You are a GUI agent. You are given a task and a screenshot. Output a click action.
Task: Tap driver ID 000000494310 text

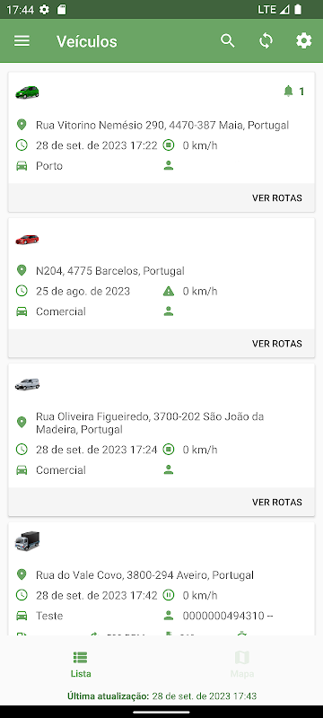tap(228, 616)
